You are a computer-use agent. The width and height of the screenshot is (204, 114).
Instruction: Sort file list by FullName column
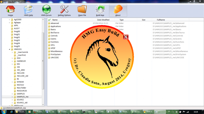161,20
